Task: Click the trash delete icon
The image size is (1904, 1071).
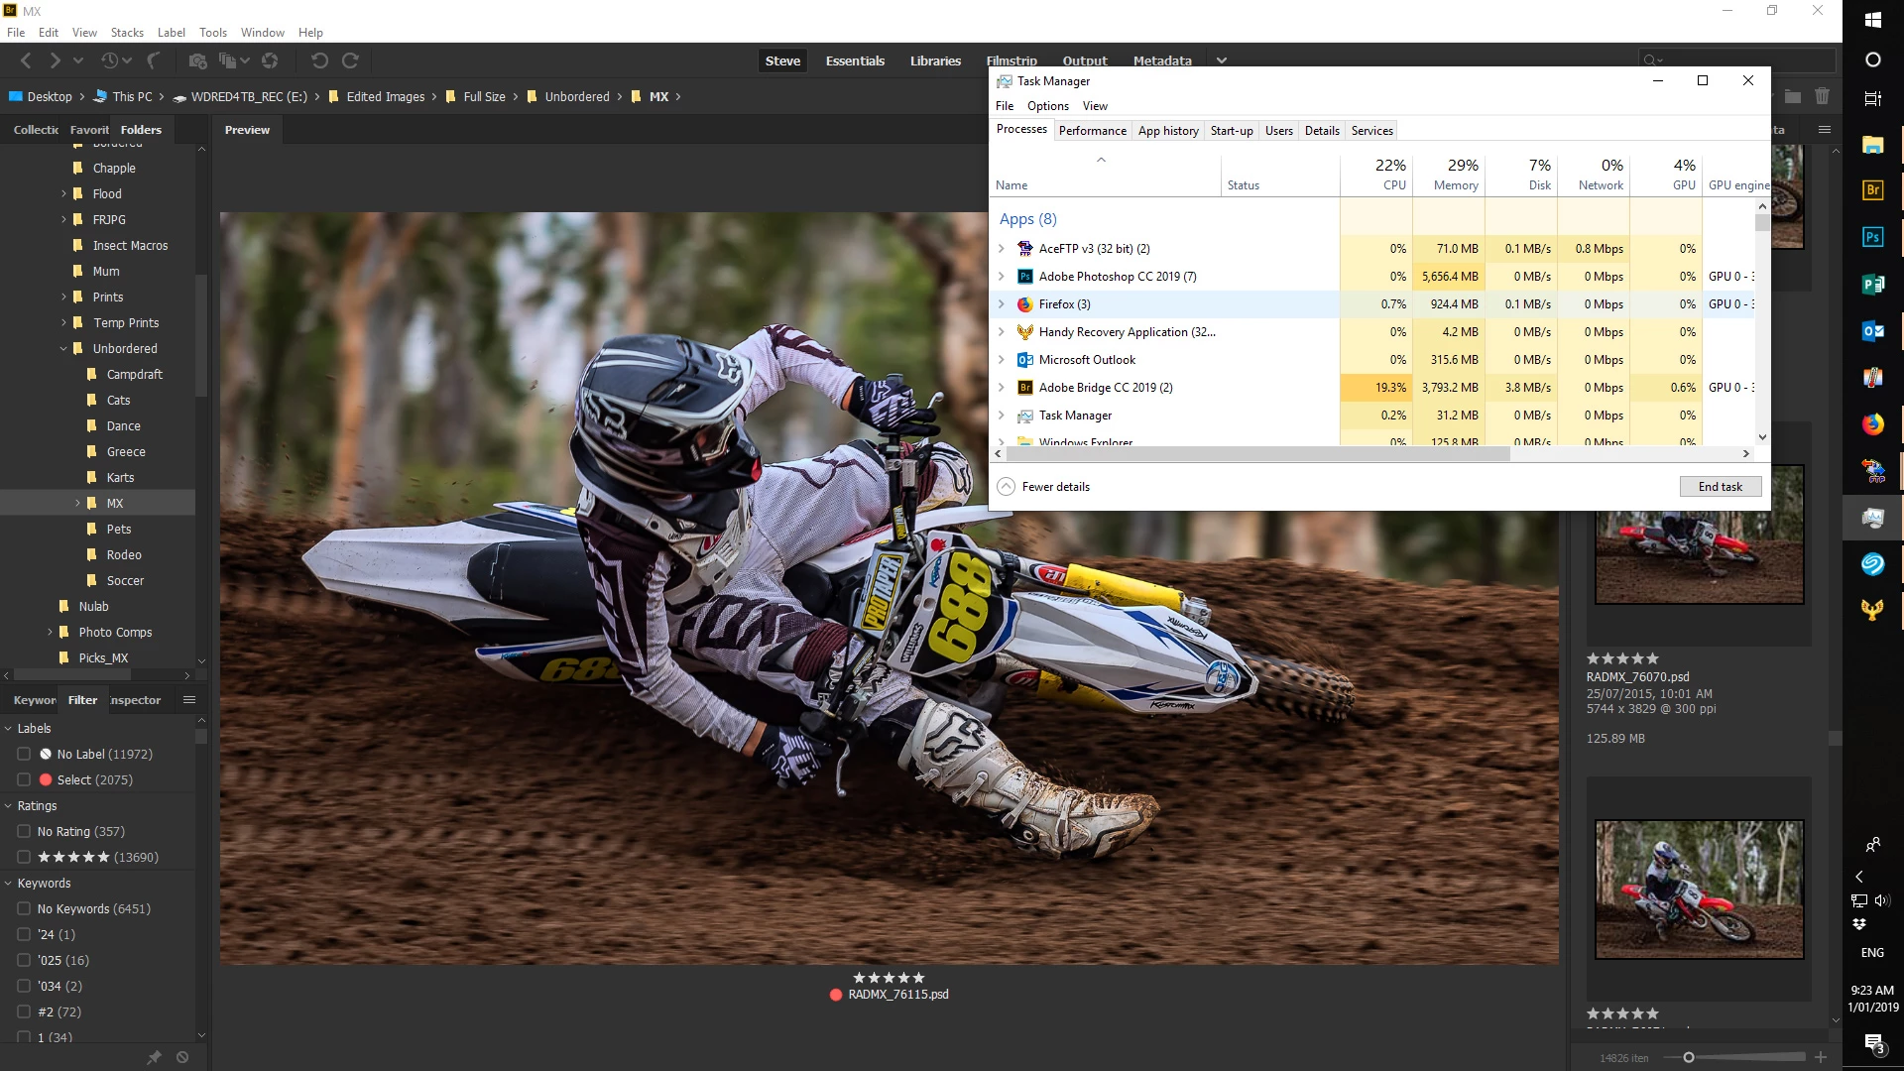Action: click(1822, 97)
